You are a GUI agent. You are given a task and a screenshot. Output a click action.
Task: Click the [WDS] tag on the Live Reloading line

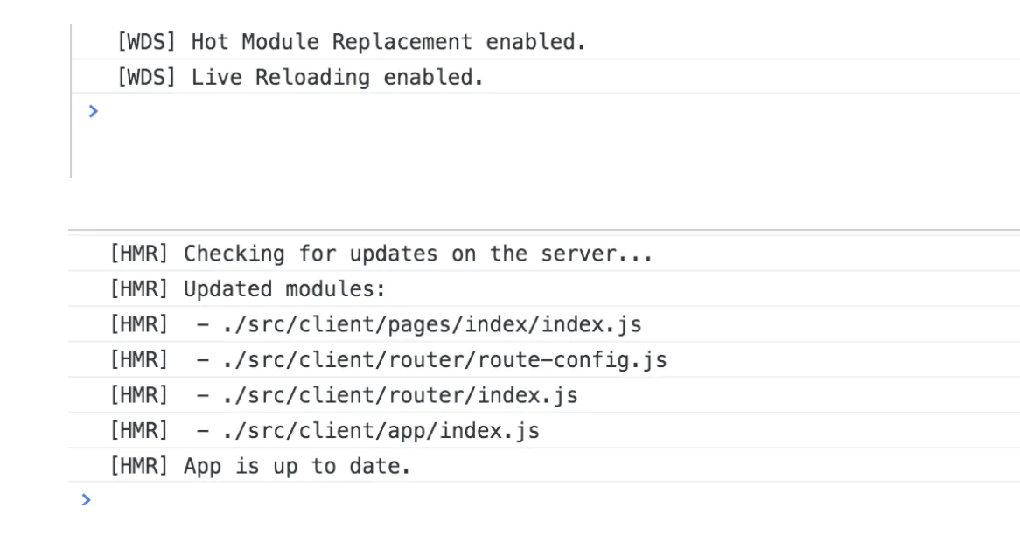coord(147,78)
